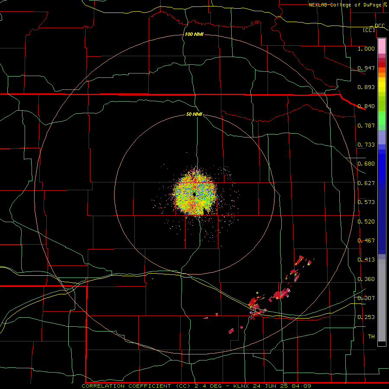The height and width of the screenshot is (389, 389).
Task: Select the 0.413 scale value
Action: 366,260
